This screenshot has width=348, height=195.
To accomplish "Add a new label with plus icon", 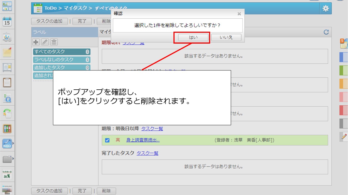I will pyautogui.click(x=36, y=42).
